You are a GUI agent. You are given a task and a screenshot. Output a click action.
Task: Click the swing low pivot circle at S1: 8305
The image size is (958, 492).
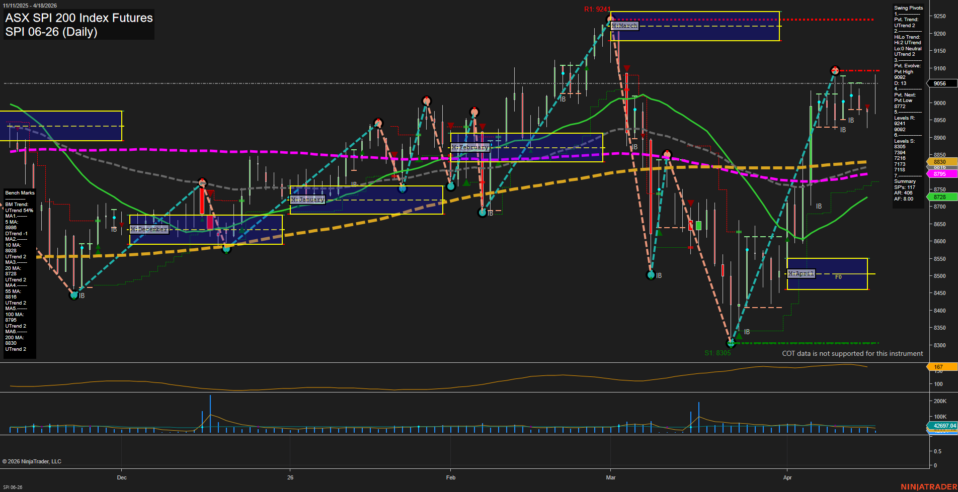point(731,344)
